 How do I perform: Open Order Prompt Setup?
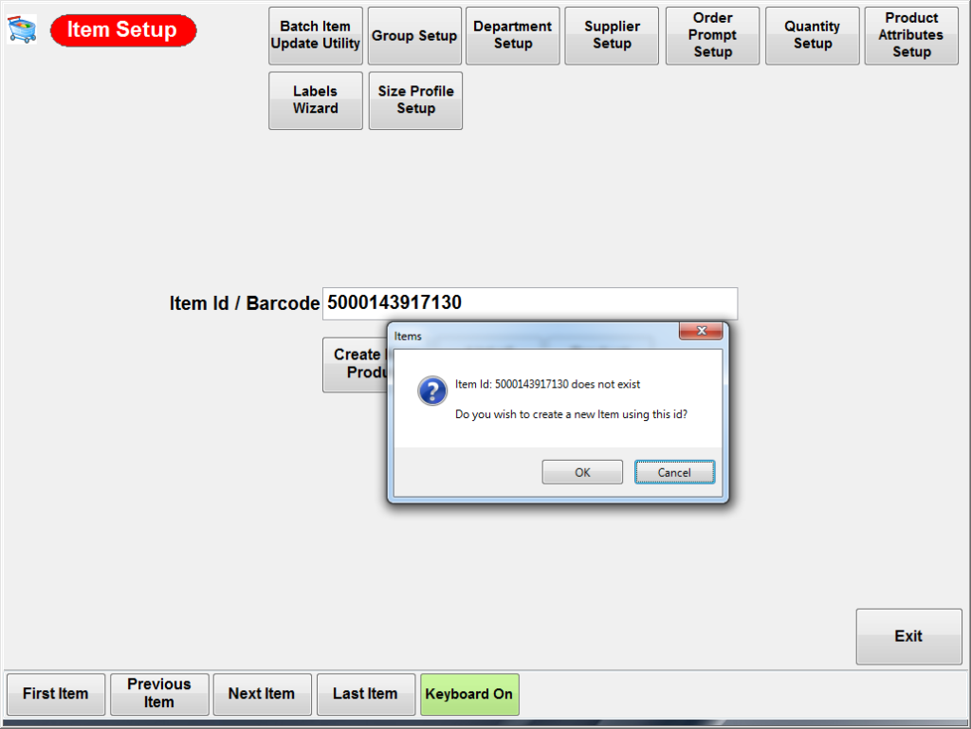pyautogui.click(x=712, y=35)
